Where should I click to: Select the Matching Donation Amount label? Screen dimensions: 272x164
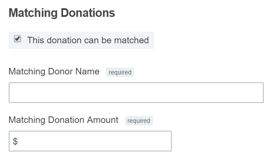click(63, 120)
